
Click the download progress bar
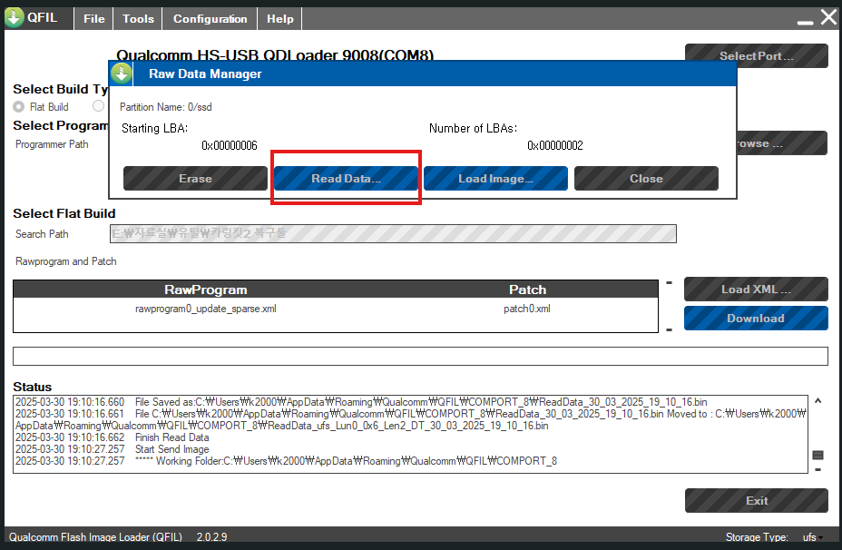pos(420,356)
